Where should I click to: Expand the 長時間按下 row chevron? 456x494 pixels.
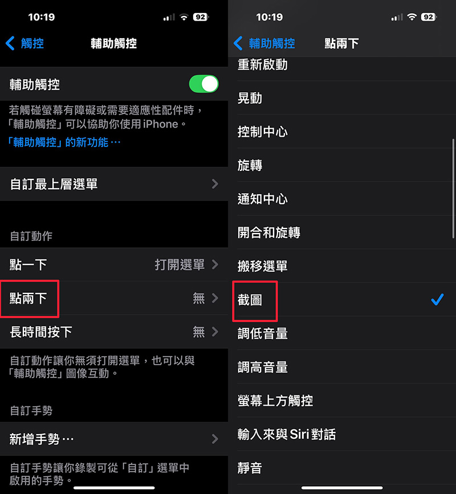[215, 332]
